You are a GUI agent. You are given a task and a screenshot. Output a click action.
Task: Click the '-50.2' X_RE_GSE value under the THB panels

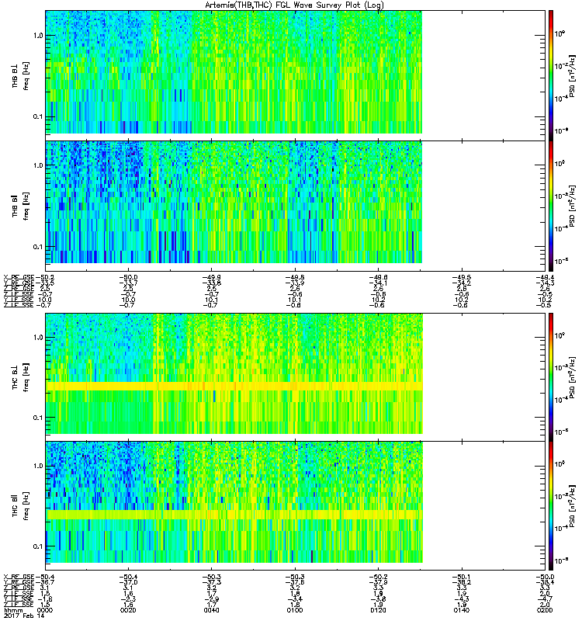click(x=45, y=278)
